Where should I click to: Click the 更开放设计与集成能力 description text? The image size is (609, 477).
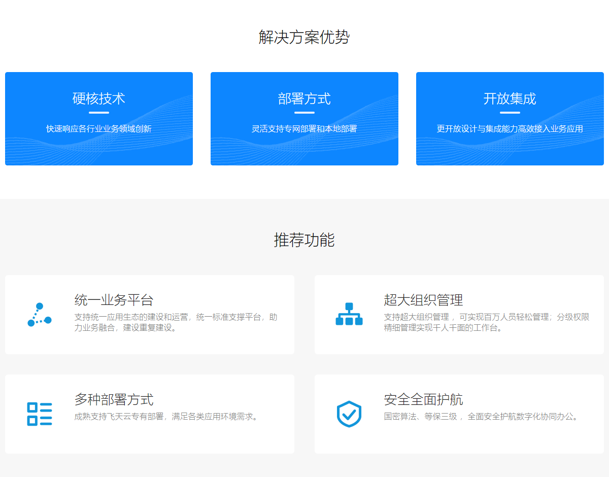[x=510, y=129]
